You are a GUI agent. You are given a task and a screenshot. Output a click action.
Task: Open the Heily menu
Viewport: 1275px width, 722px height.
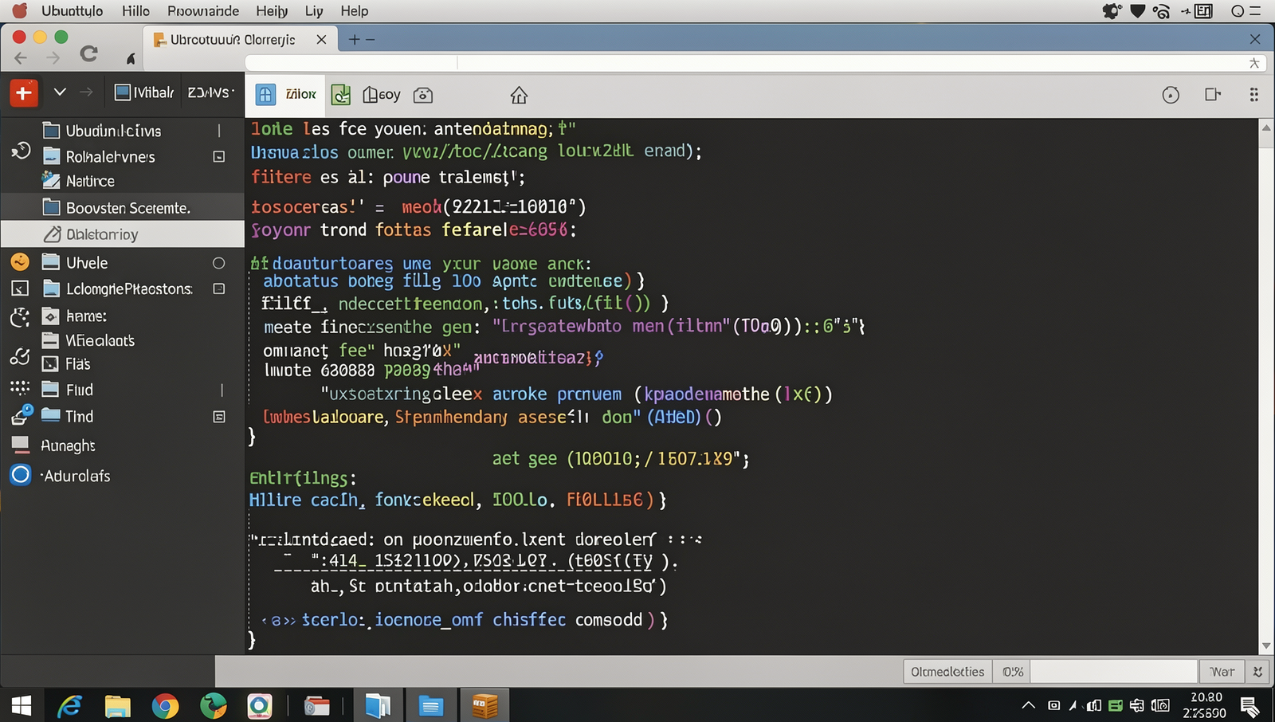(272, 11)
